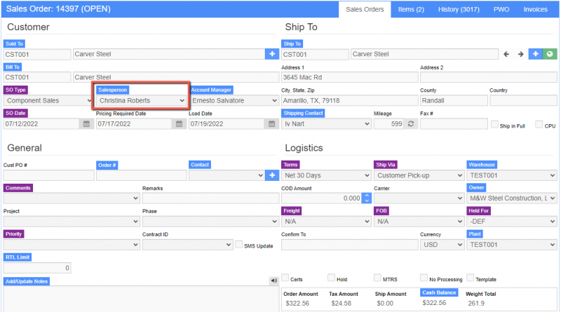
Task: Enable the Ship in Full checkbox
Action: [495, 124]
